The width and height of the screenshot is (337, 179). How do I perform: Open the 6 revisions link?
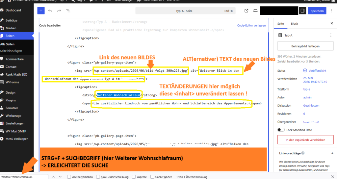[304, 114]
